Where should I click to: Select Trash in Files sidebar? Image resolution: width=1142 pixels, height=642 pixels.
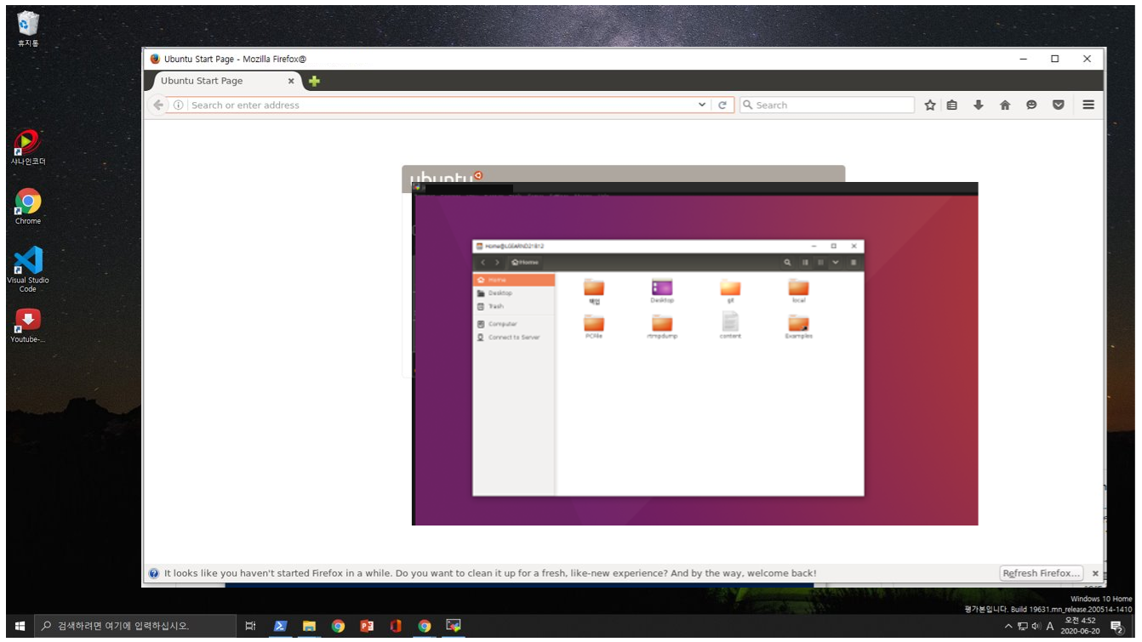point(514,306)
